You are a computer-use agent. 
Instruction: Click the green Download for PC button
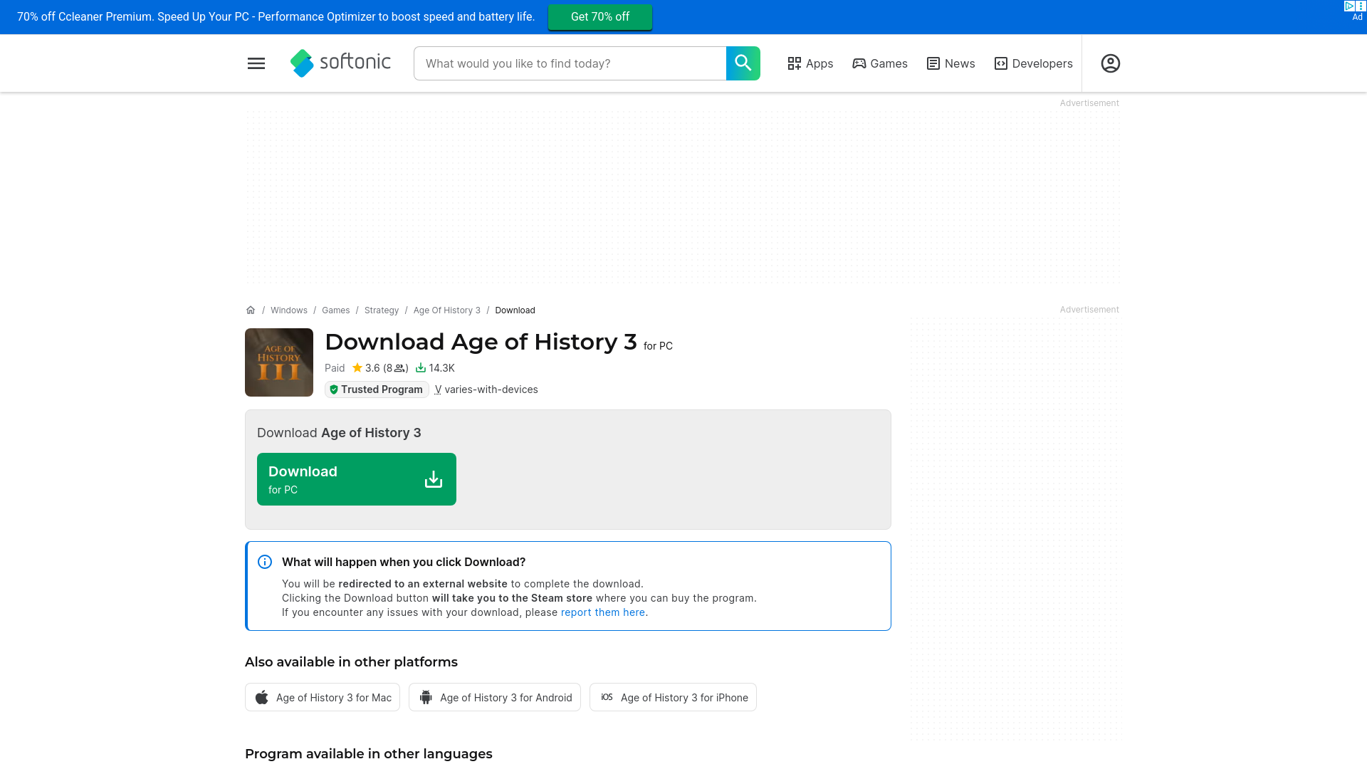[357, 479]
